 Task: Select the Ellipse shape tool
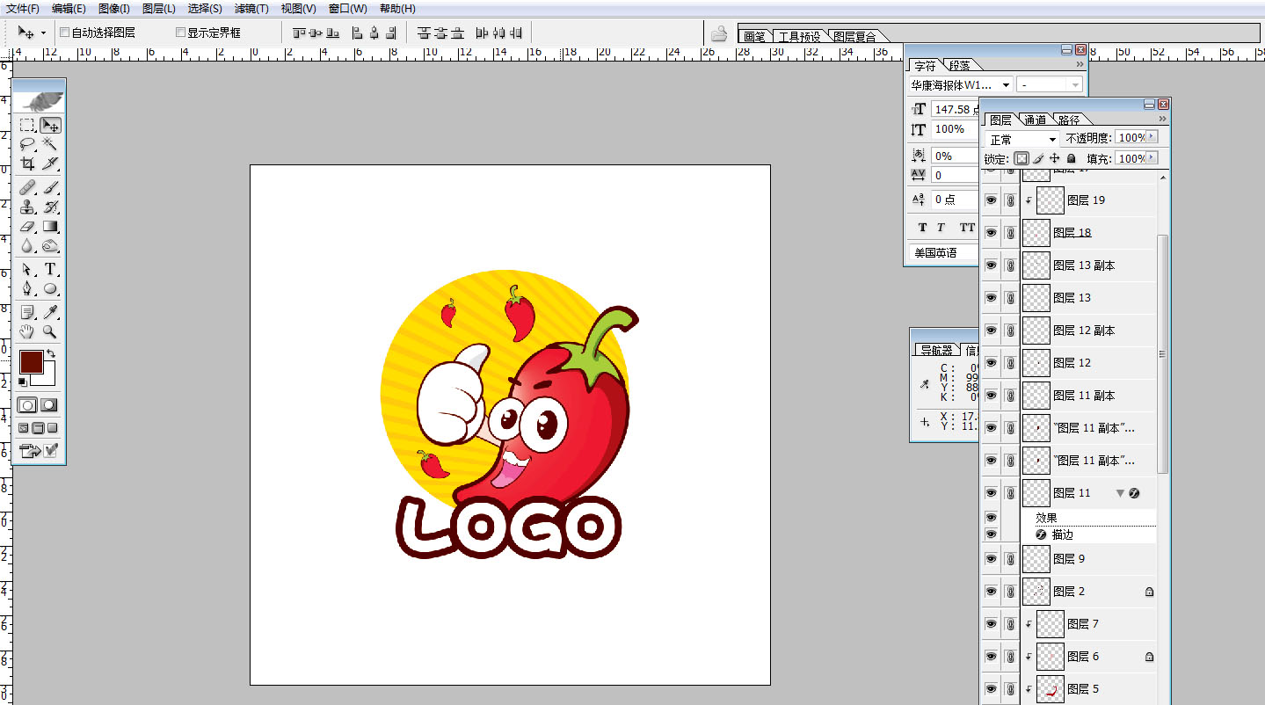[x=50, y=288]
